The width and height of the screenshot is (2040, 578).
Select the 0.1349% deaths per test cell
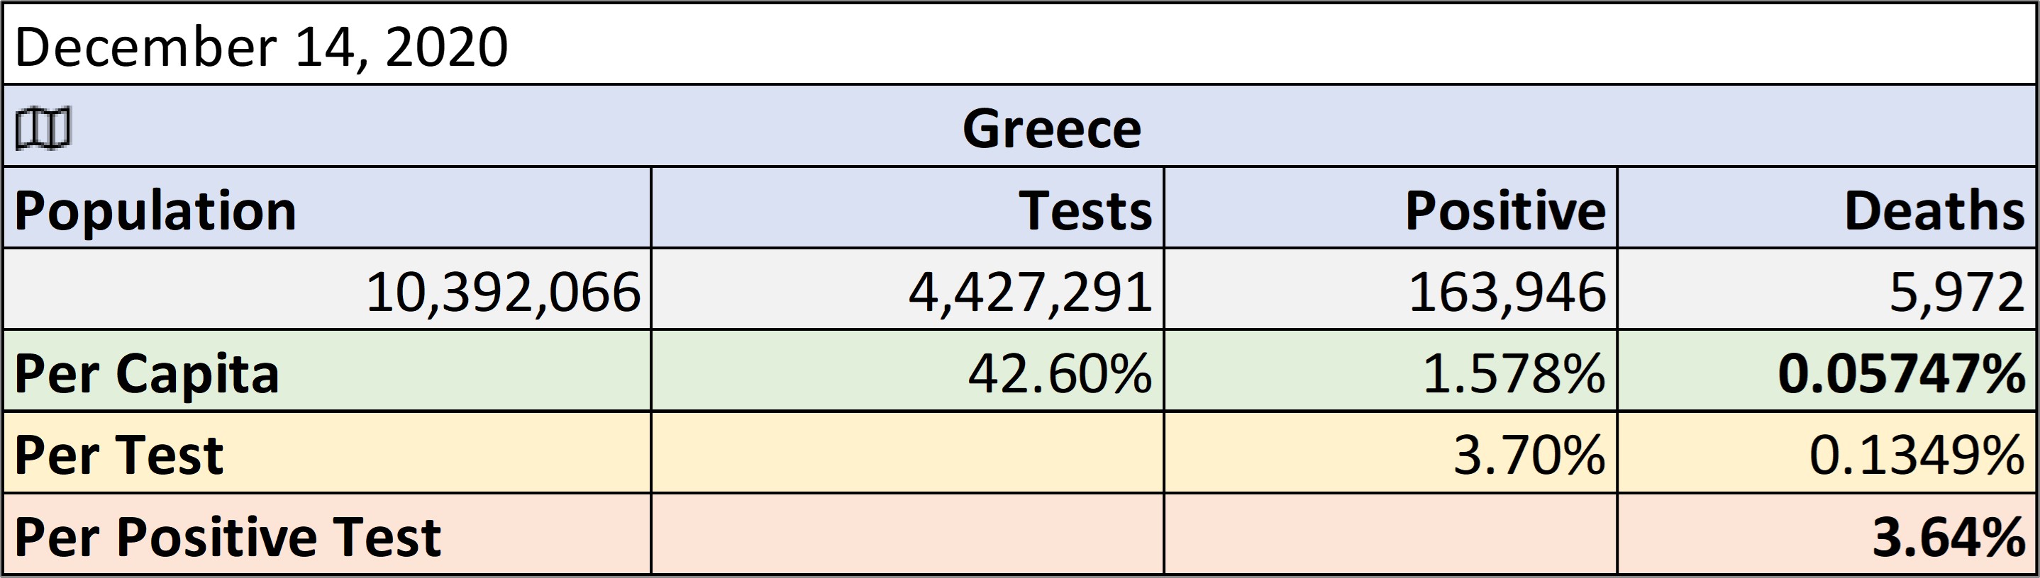click(1827, 453)
